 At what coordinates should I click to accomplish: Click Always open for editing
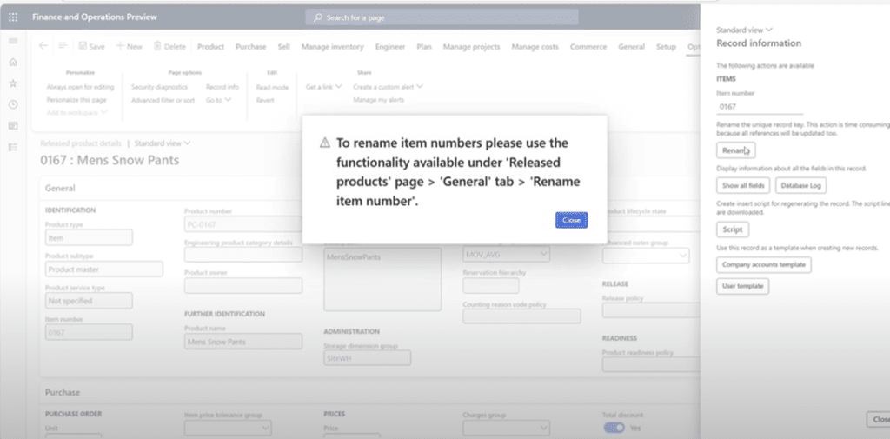coord(80,87)
